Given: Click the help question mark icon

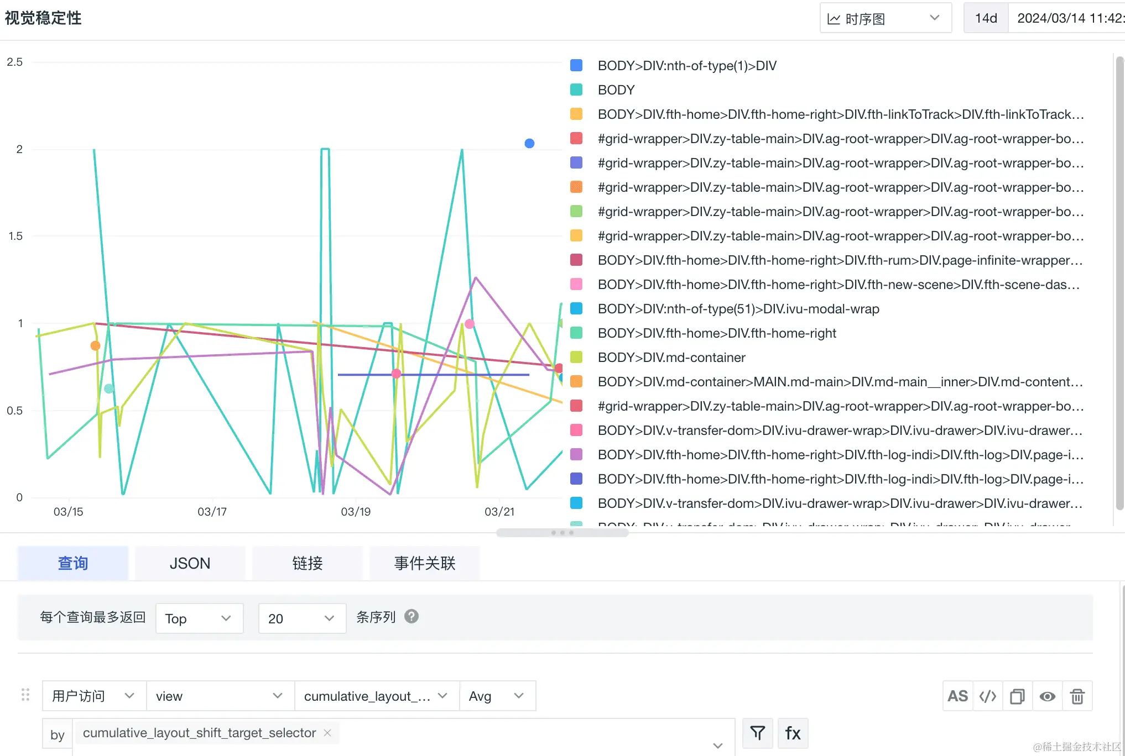Looking at the screenshot, I should click(411, 616).
